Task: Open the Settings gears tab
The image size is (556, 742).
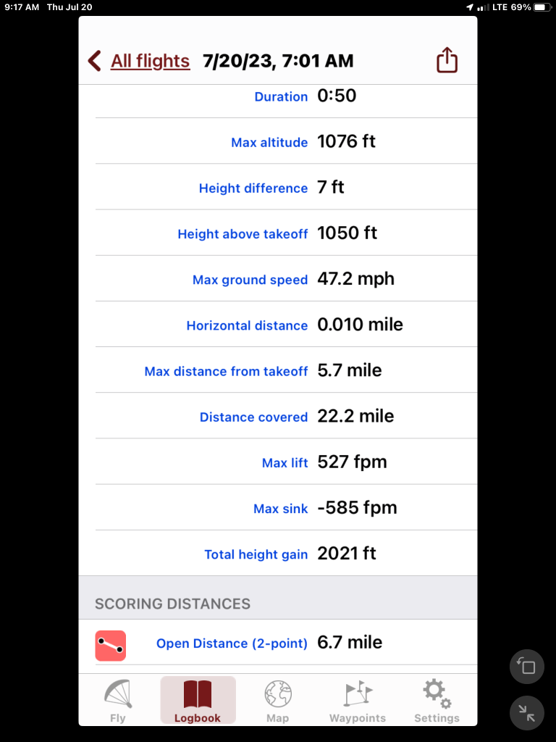Action: click(437, 701)
